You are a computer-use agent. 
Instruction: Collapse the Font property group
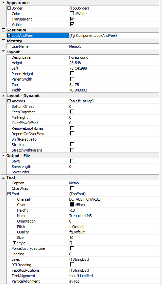(9, 194)
